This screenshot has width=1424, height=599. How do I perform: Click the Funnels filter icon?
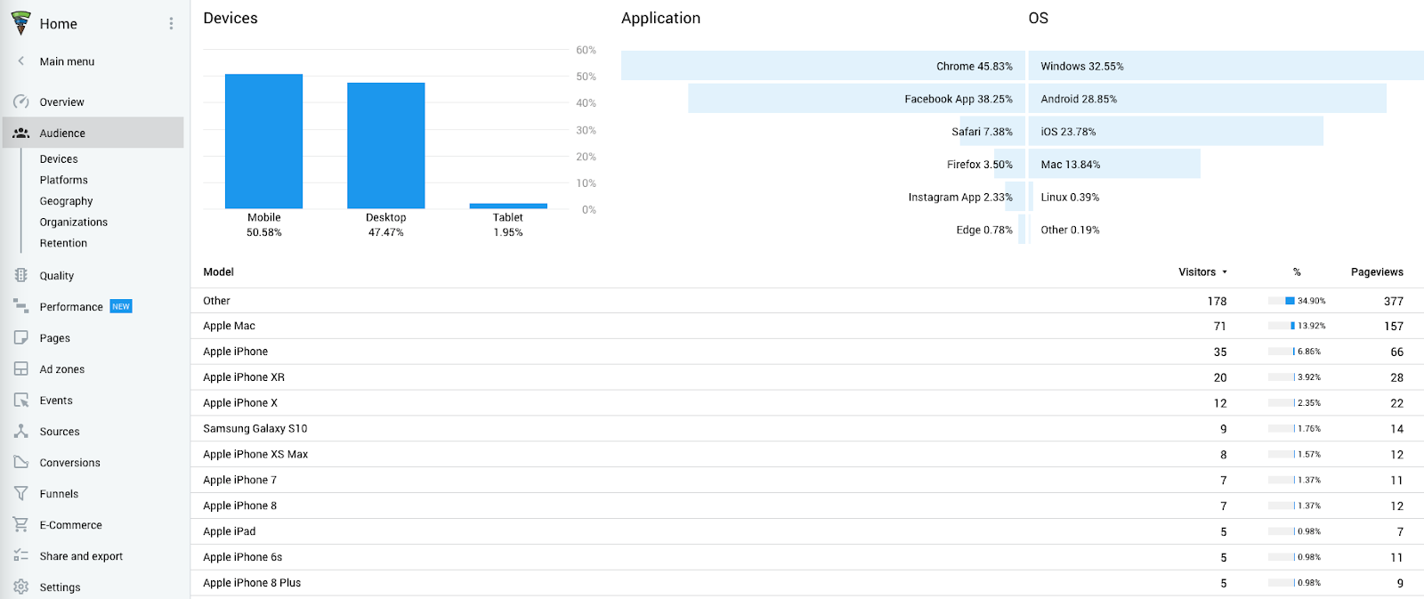pyautogui.click(x=20, y=493)
